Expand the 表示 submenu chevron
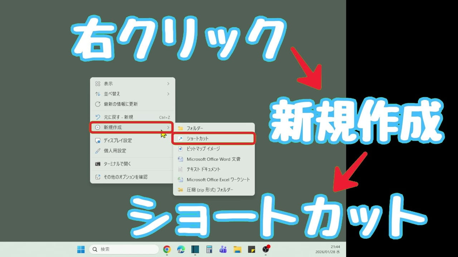458x257 pixels. (x=167, y=83)
